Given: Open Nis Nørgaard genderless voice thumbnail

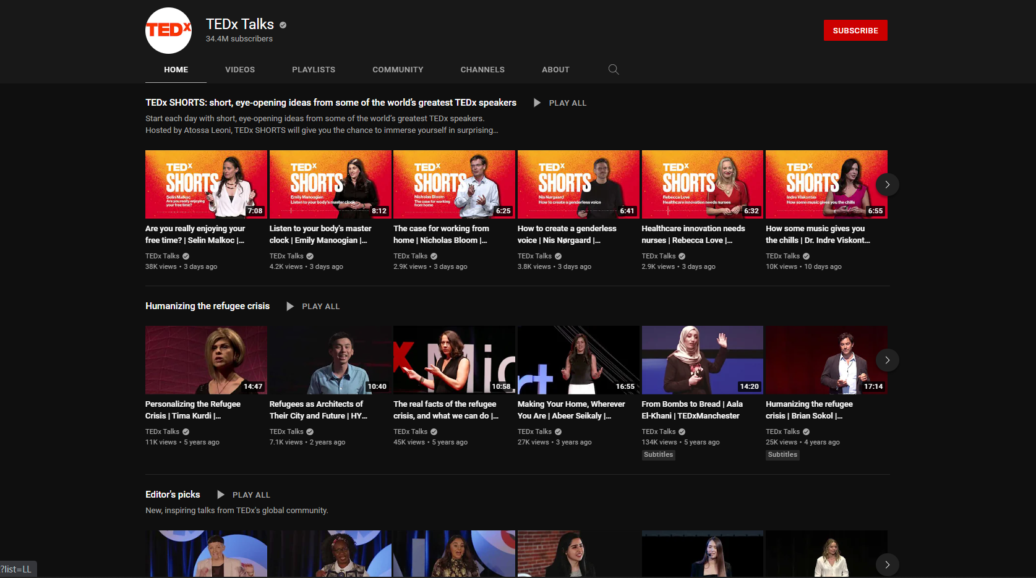Looking at the screenshot, I should click(x=578, y=184).
